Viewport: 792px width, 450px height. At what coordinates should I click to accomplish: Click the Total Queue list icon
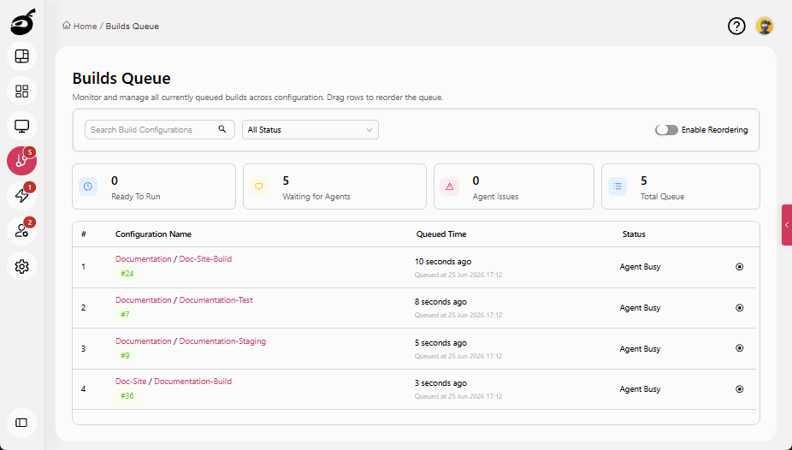tap(618, 187)
